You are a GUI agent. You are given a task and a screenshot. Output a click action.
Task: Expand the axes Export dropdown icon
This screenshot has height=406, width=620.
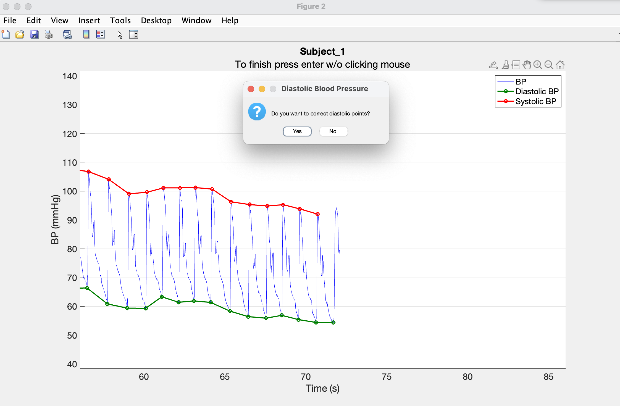[493, 65]
